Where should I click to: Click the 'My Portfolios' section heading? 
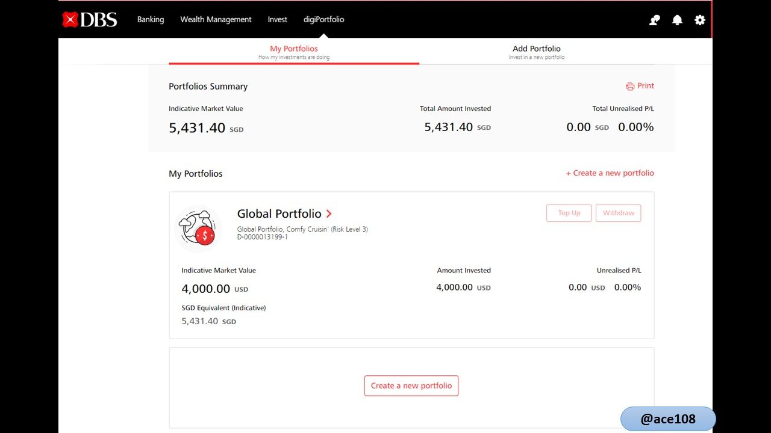196,174
